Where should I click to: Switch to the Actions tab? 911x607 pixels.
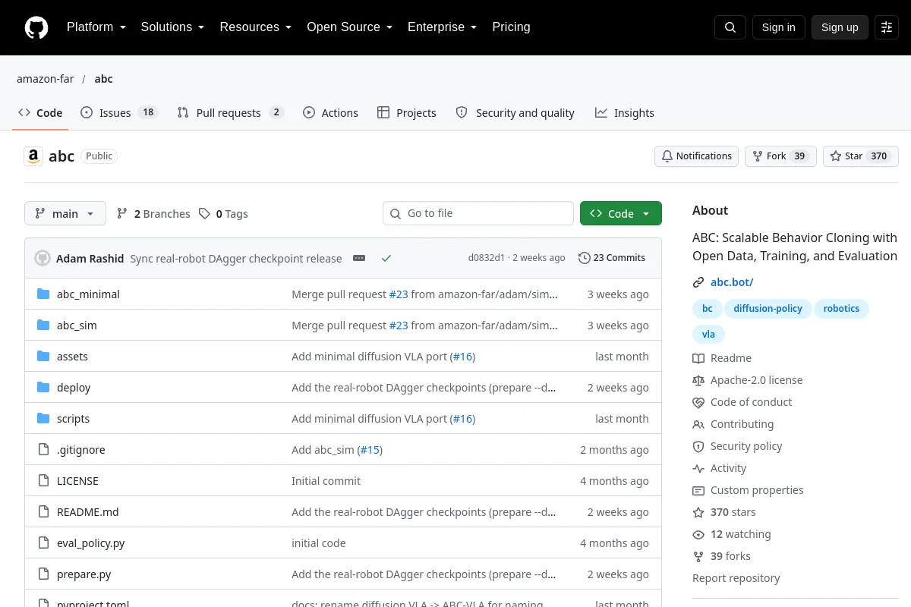[x=330, y=112]
